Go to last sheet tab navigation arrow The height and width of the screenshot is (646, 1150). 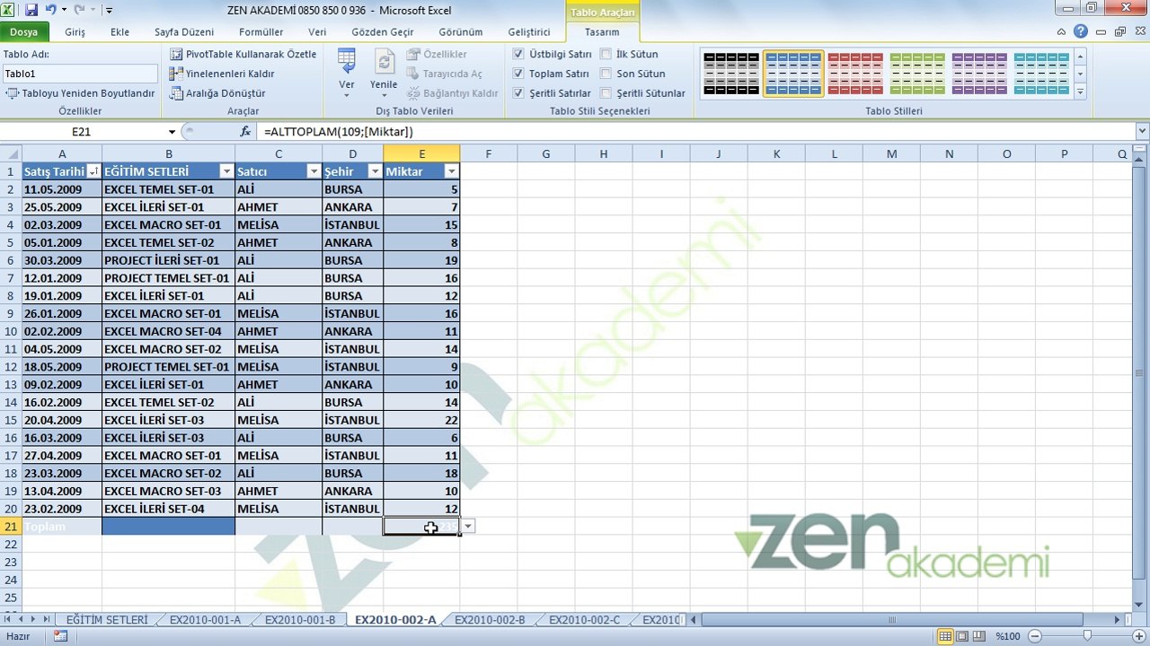[x=47, y=619]
